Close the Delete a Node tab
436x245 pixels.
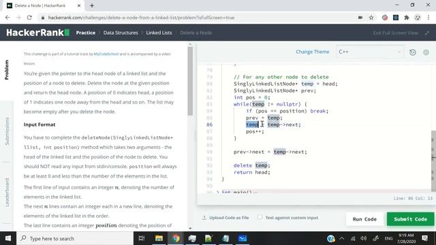pyautogui.click(x=79, y=5)
